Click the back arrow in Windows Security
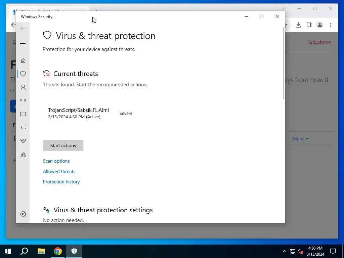 pos(23,29)
